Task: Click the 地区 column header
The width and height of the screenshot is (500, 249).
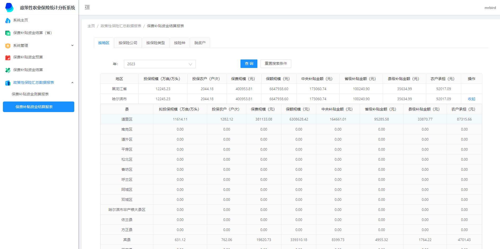Action: click(x=119, y=79)
